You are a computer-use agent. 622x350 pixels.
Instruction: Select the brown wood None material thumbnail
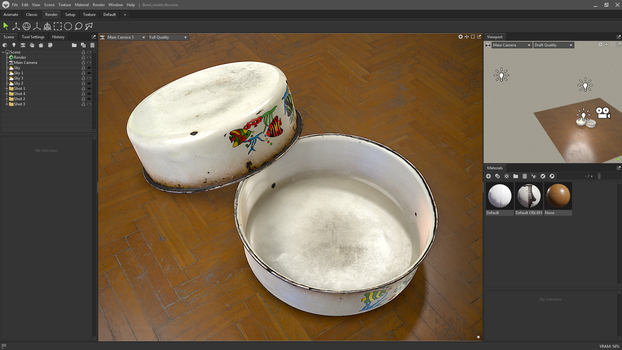click(x=558, y=196)
